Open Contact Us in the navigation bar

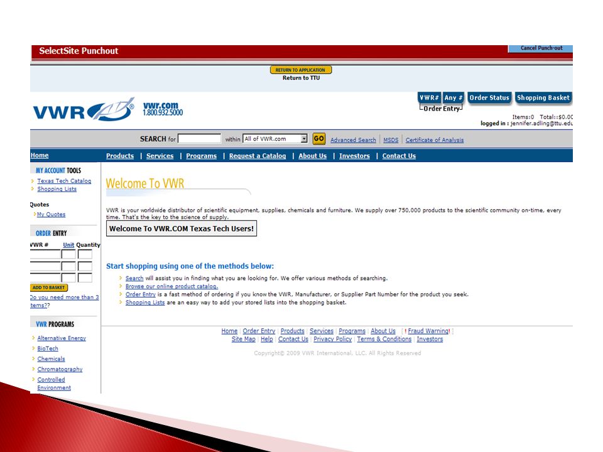(399, 156)
